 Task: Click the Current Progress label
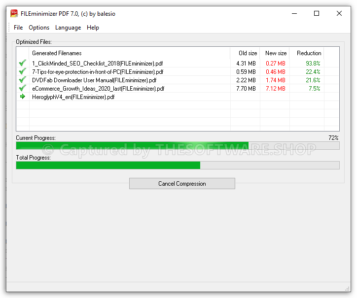coord(36,138)
